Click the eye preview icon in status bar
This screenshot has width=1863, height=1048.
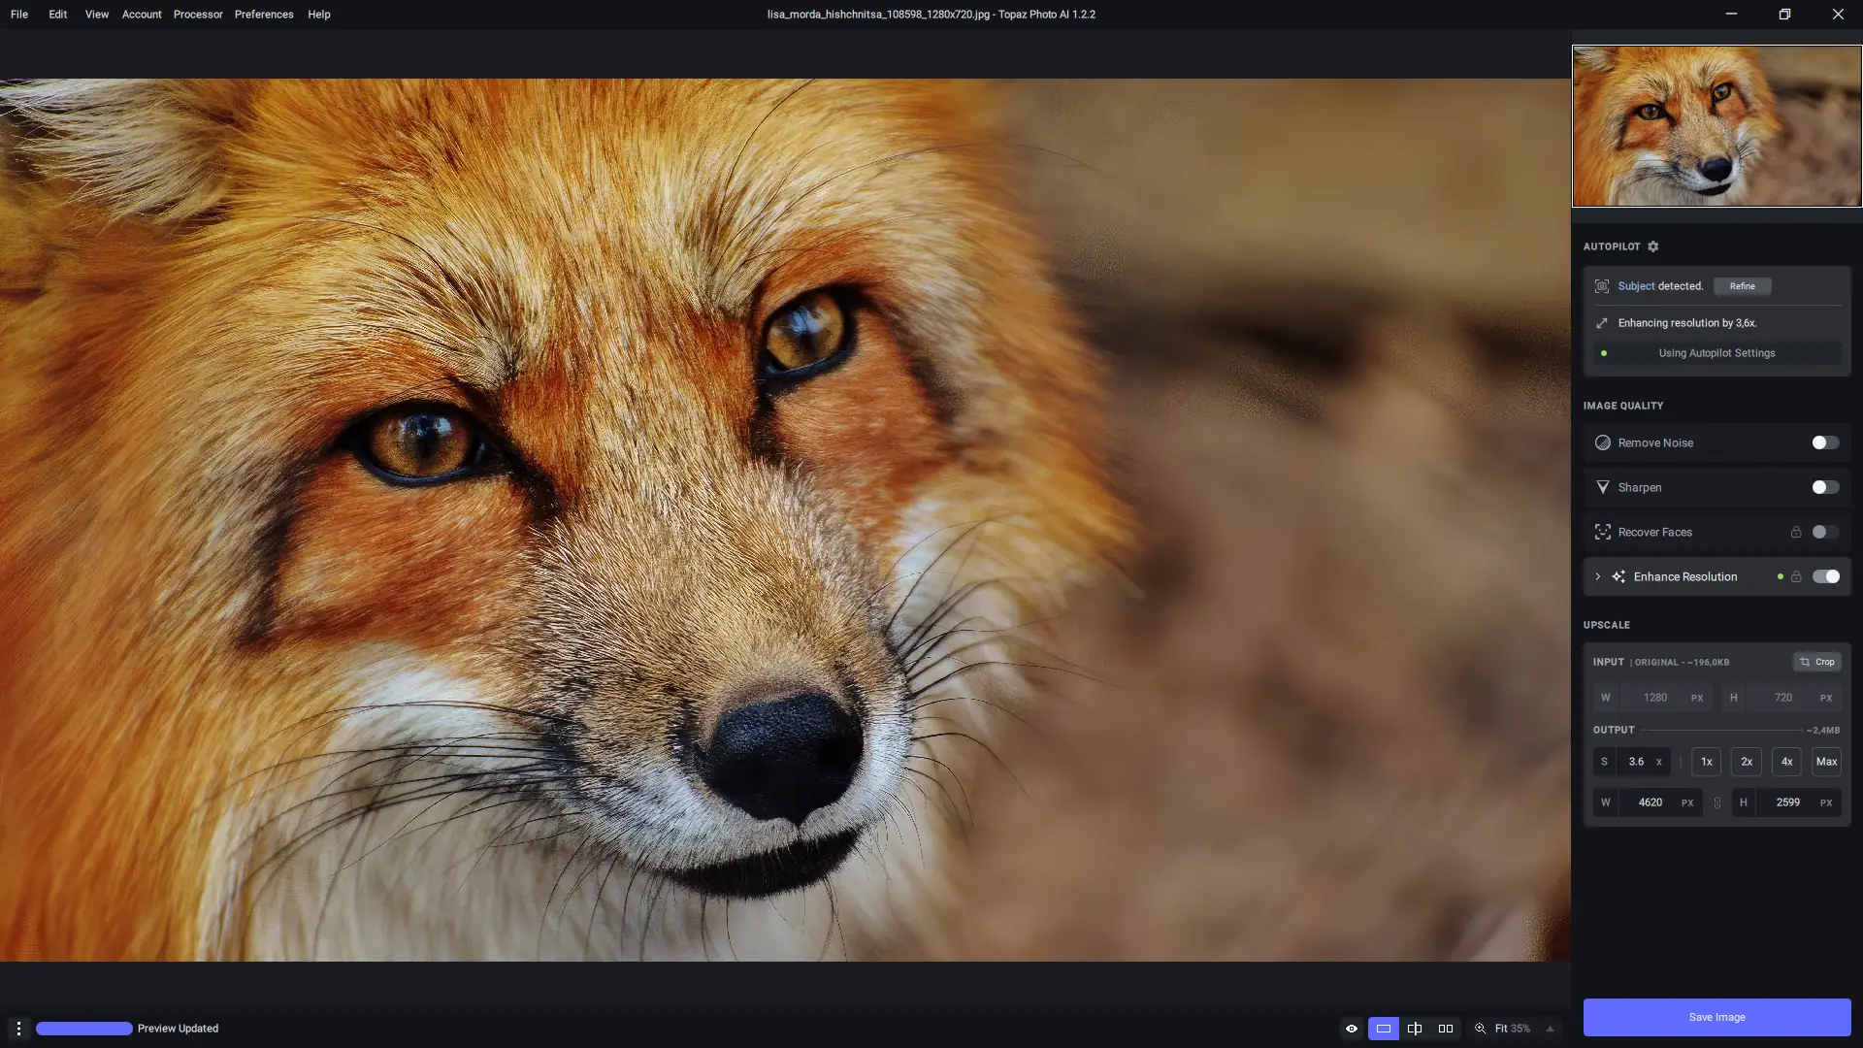1352,1028
